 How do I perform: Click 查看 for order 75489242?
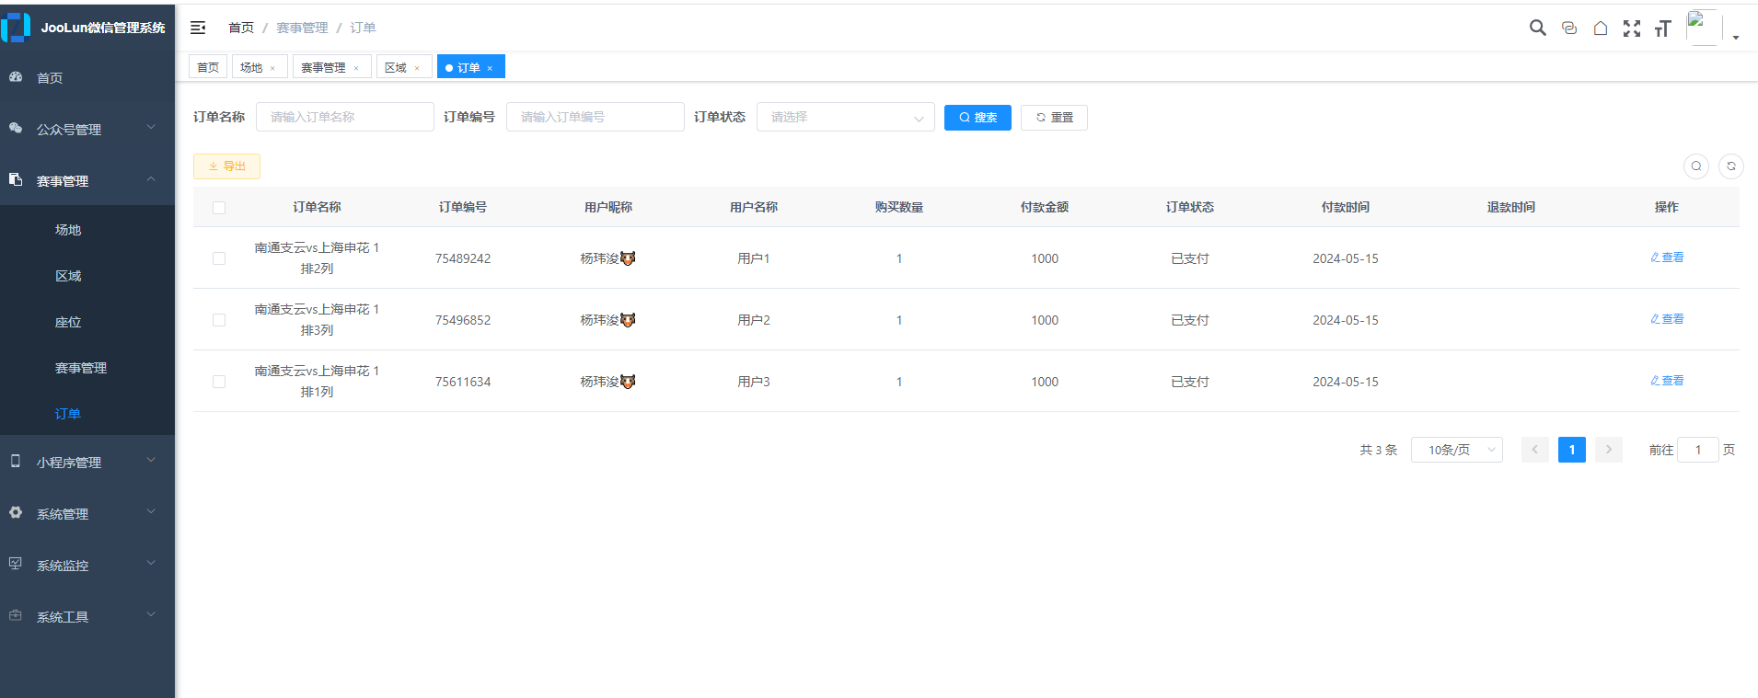1667,257
